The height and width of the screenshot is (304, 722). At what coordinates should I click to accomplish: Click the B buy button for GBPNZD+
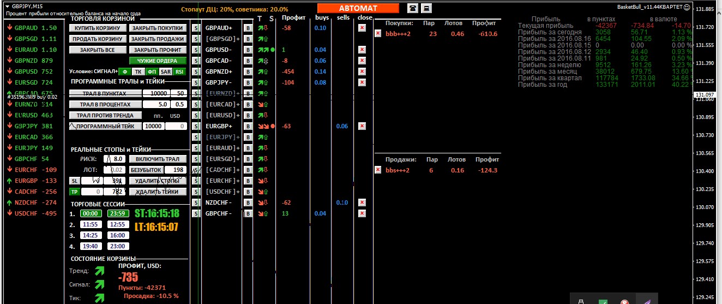pyautogui.click(x=248, y=71)
